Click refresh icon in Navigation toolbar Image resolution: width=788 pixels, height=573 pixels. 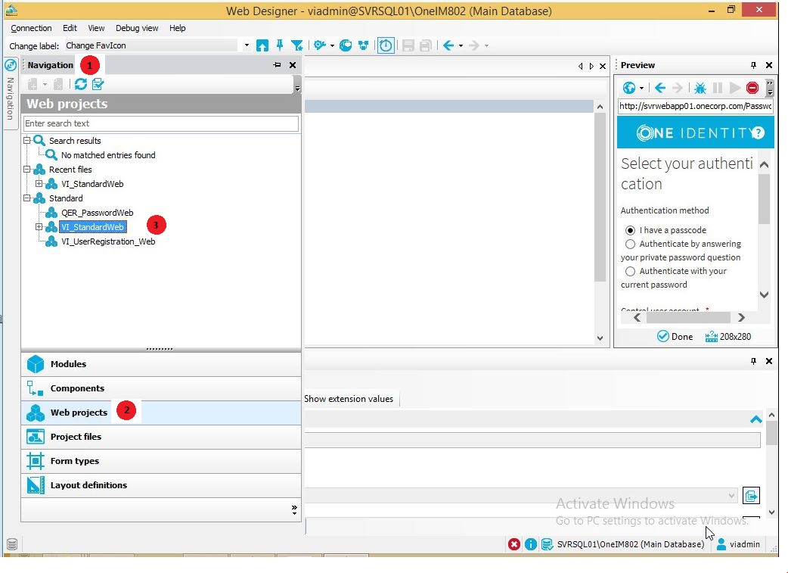point(81,84)
